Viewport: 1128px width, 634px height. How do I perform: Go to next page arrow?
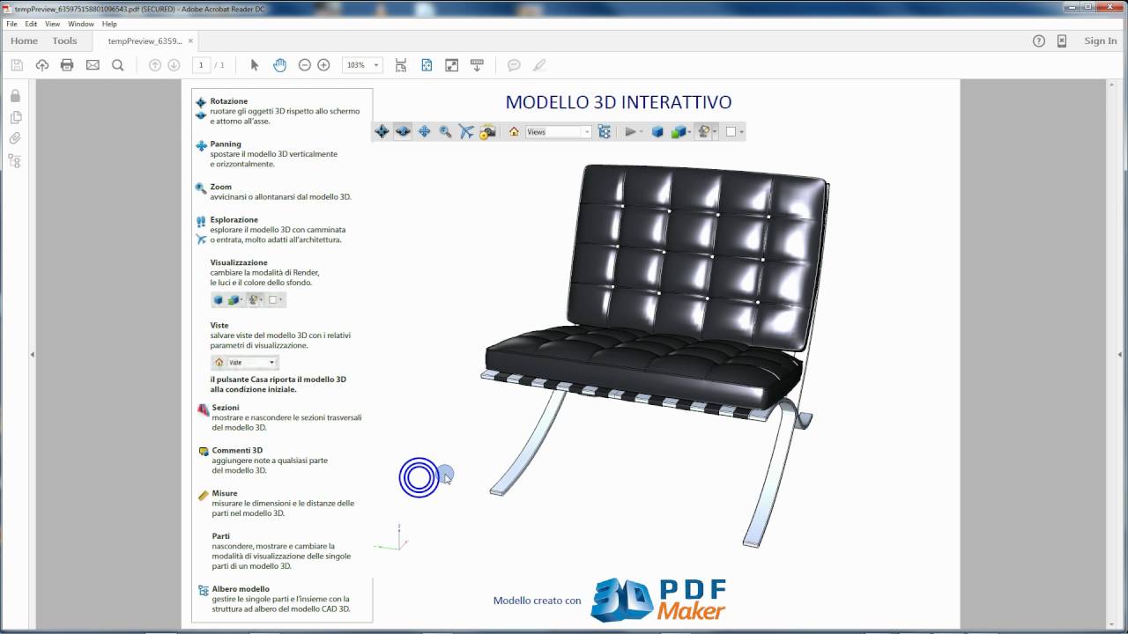click(174, 65)
